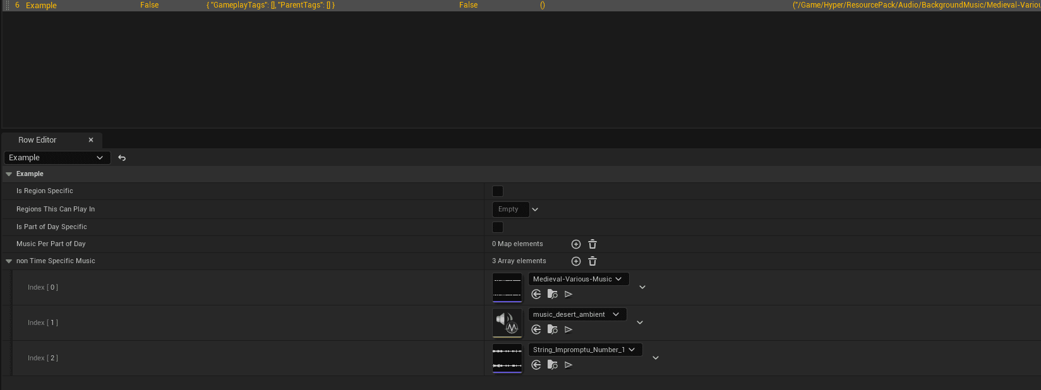Screen dimensions: 1041x390
Task: Open the Medieval-Various-Music asset picker dropdown
Action: click(579, 279)
